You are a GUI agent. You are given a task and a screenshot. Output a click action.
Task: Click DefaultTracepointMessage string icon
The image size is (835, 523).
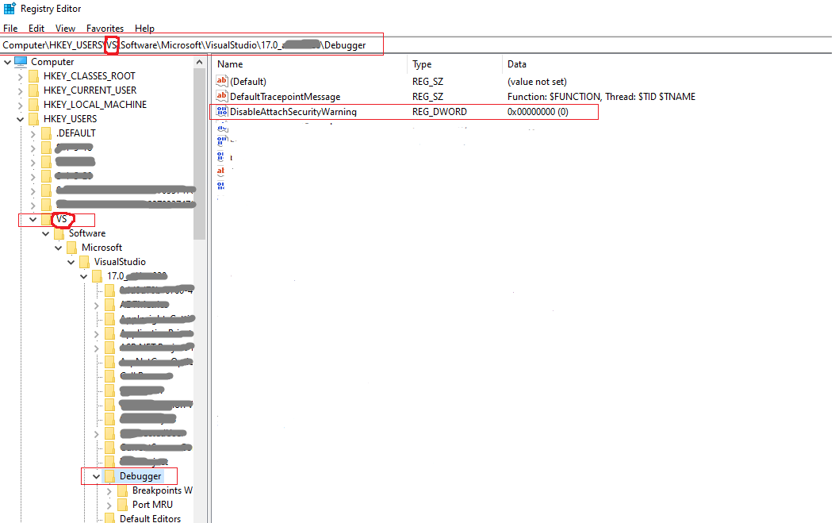click(222, 97)
